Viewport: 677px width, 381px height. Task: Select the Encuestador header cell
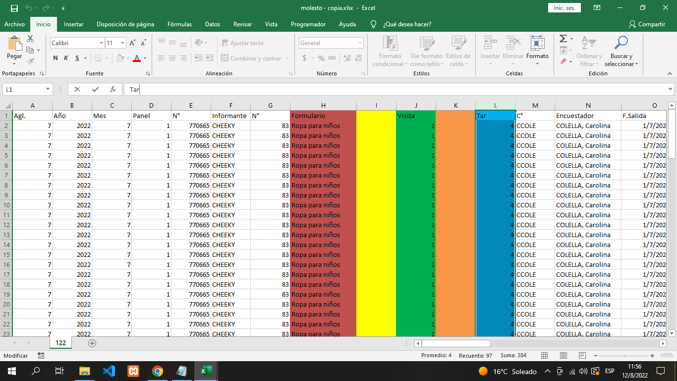click(x=588, y=116)
